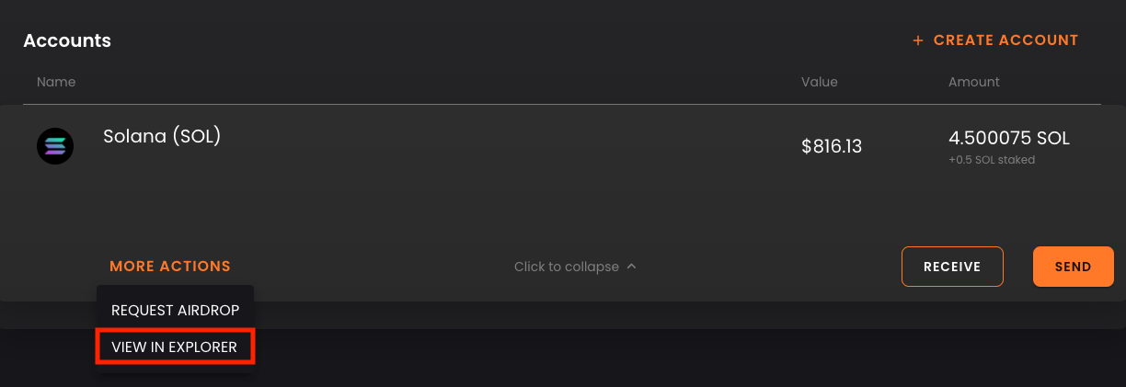Click the Amount column header

[x=974, y=82]
